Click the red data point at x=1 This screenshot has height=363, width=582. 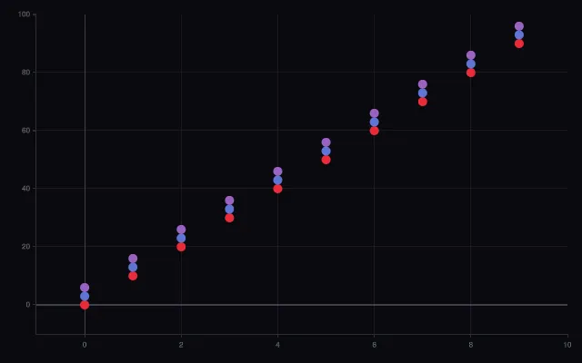pyautogui.click(x=133, y=276)
